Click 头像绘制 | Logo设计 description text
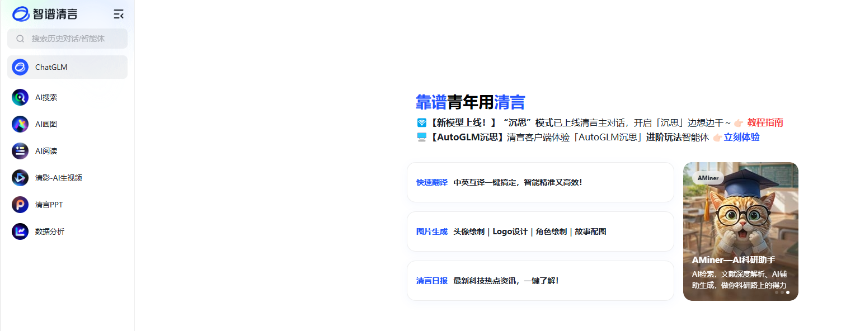Viewport: 860px width, 331px height. (529, 231)
